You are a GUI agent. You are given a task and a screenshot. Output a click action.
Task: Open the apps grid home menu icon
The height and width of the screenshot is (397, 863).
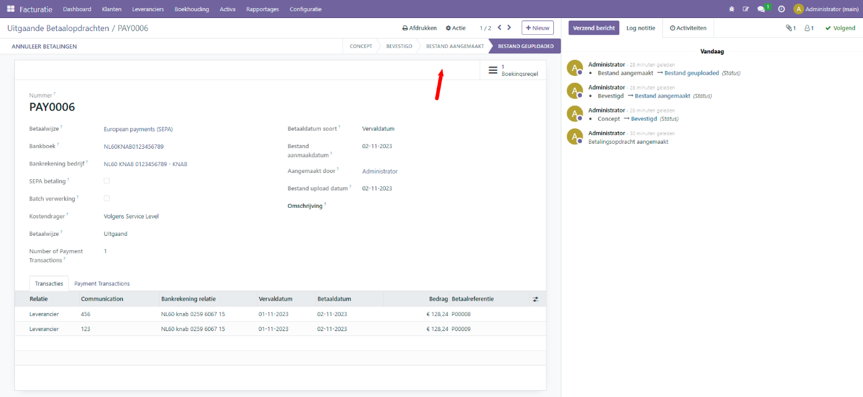(11, 9)
